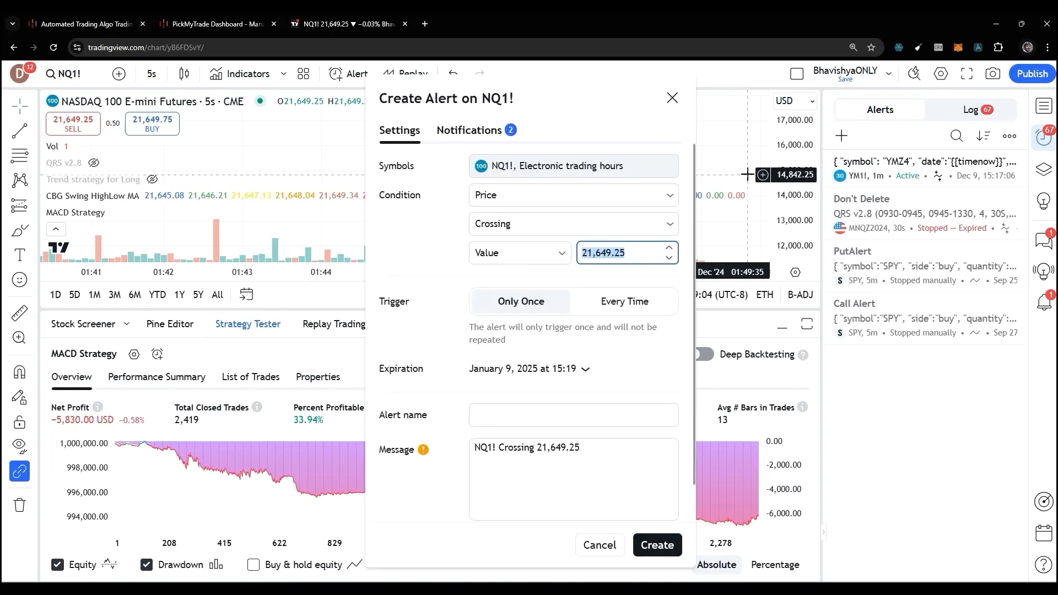Expand the Condition dropdown

(x=573, y=194)
